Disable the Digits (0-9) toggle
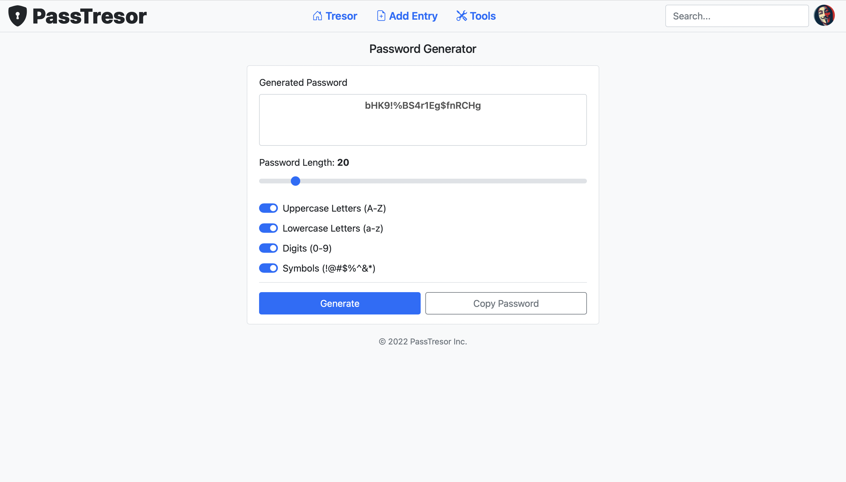 coord(268,248)
